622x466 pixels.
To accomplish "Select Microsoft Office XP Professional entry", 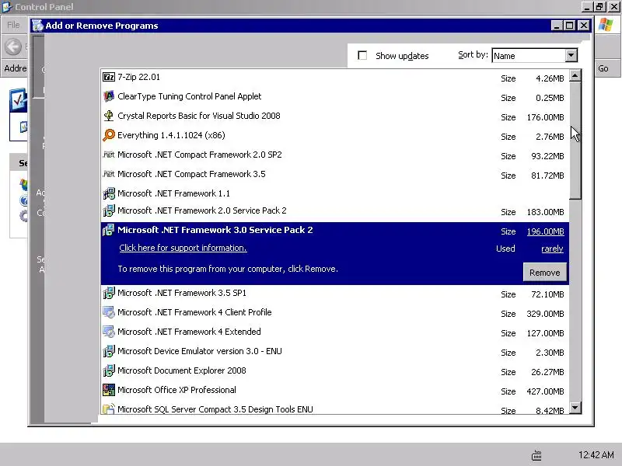I will tap(335, 391).
